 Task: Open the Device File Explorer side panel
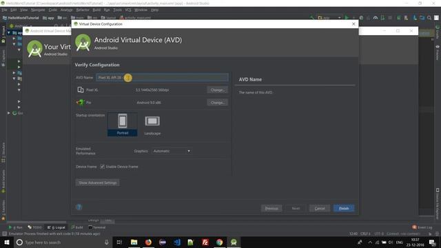(x=438, y=204)
